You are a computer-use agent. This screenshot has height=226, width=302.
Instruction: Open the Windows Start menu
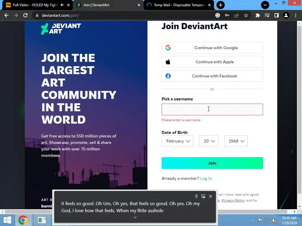click(x=7, y=220)
